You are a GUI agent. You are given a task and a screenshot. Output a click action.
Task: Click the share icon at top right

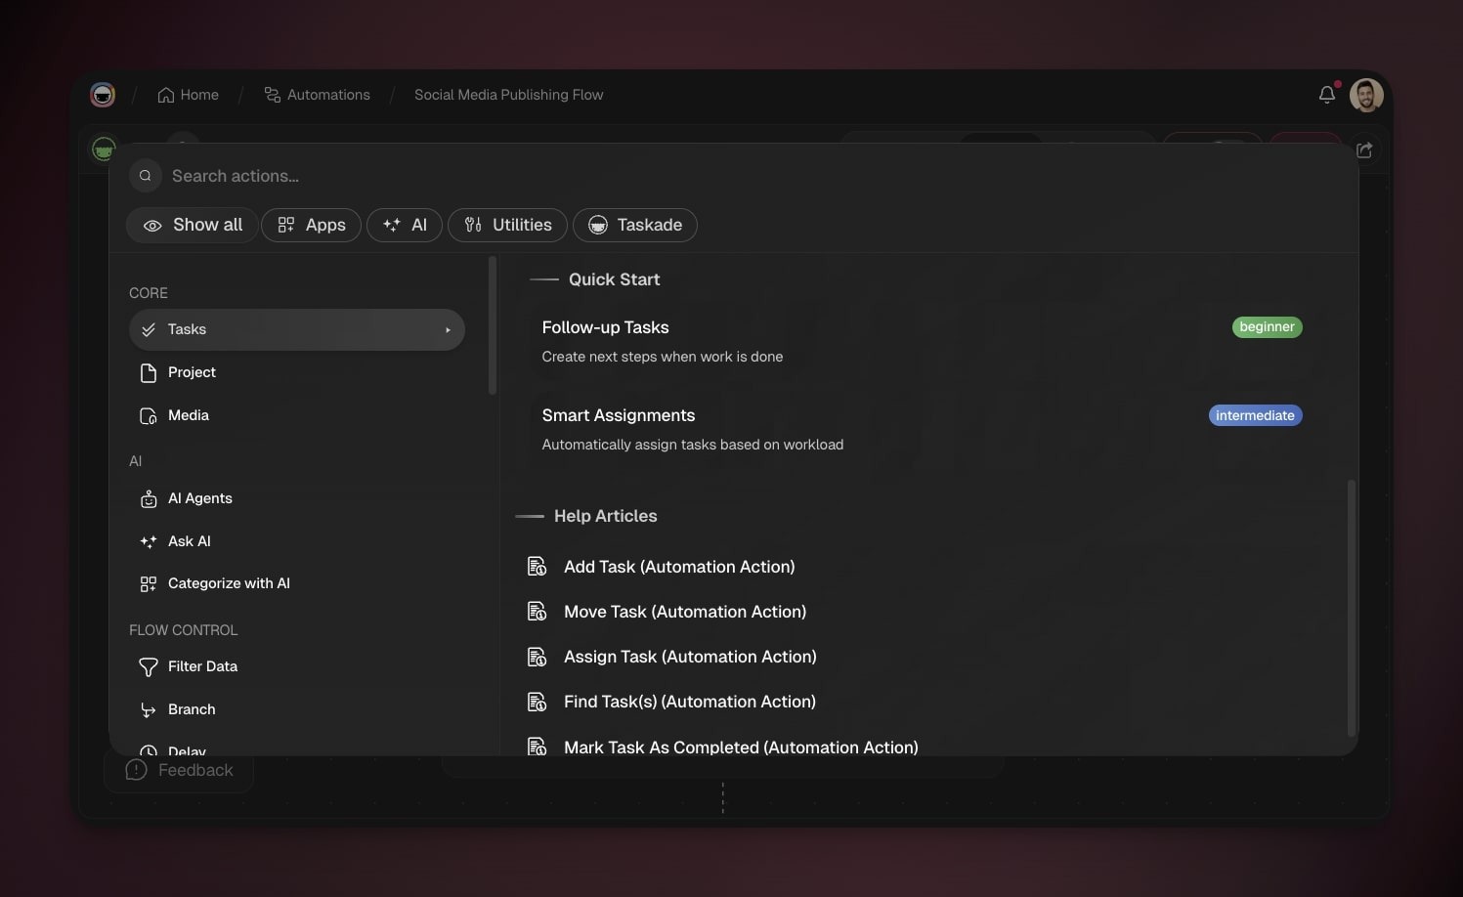pyautogui.click(x=1364, y=150)
